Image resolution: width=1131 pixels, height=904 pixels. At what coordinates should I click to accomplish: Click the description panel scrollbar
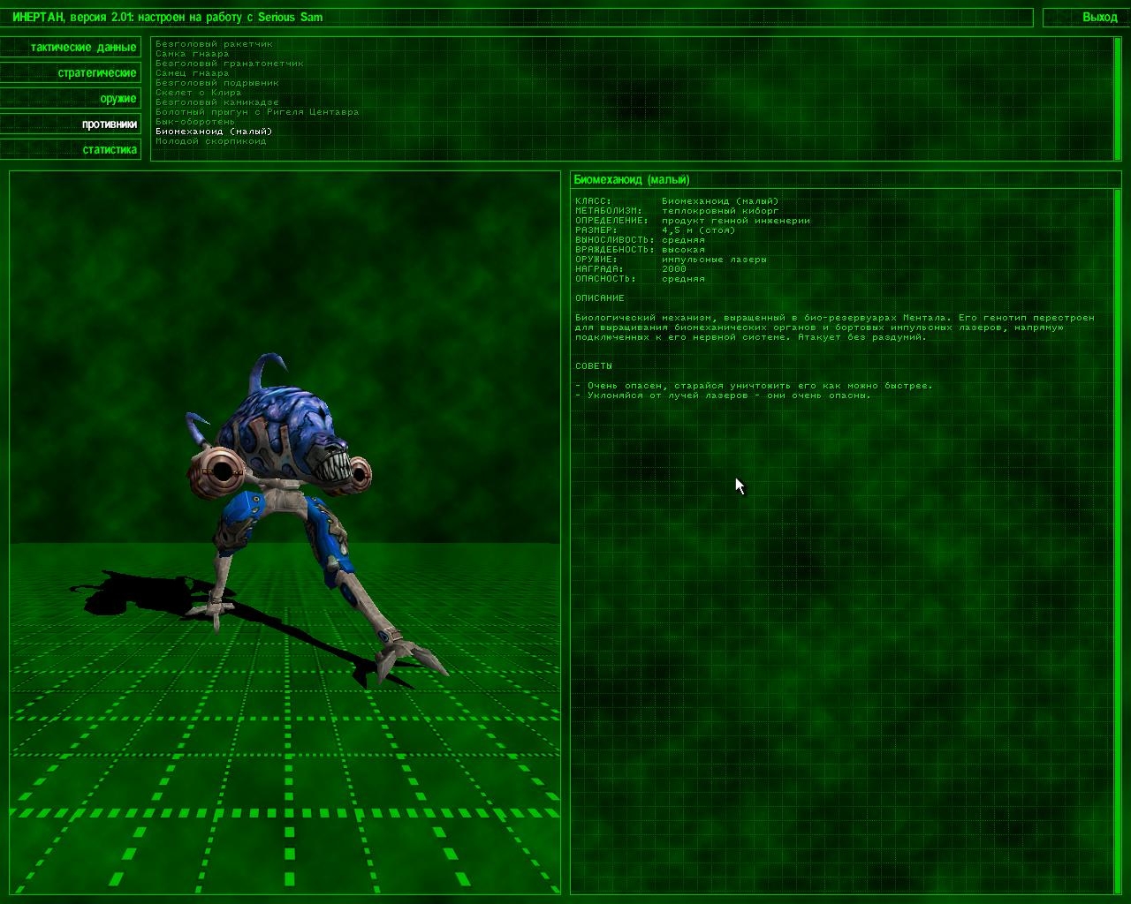click(1118, 540)
